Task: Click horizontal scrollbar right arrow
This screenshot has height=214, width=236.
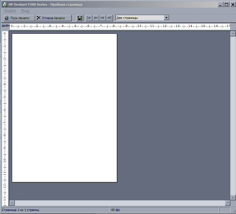Action: click(228, 203)
